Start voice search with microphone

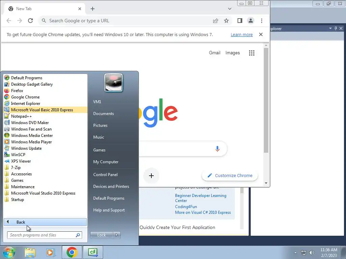point(217,149)
